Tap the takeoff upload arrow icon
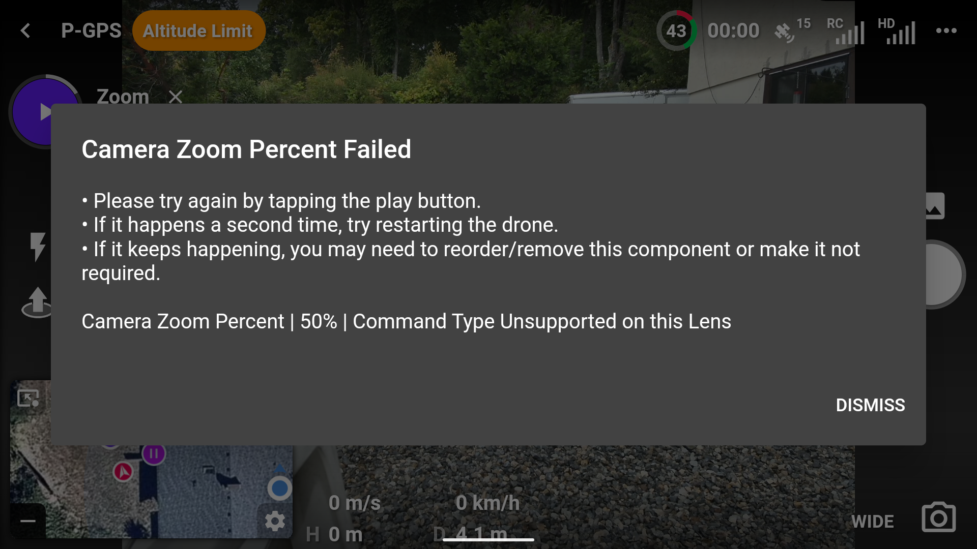Viewport: 977px width, 549px height. pos(37,302)
